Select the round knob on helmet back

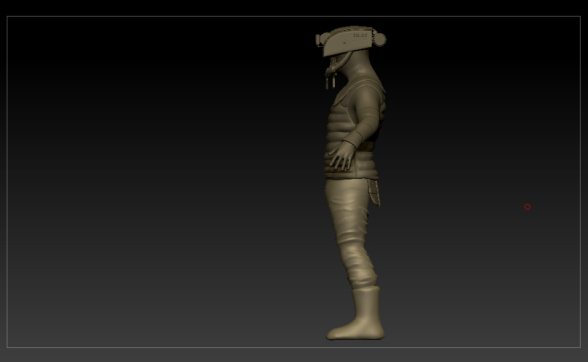coord(380,39)
